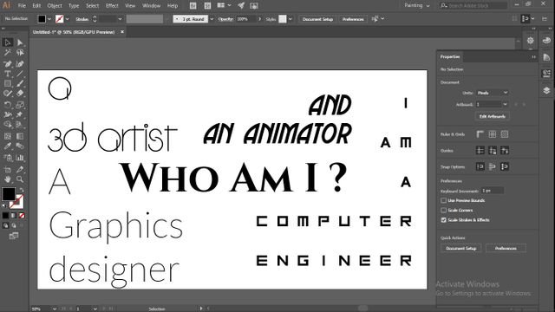Select the Direct Selection tool
Image resolution: width=555 pixels, height=312 pixels.
coord(20,42)
